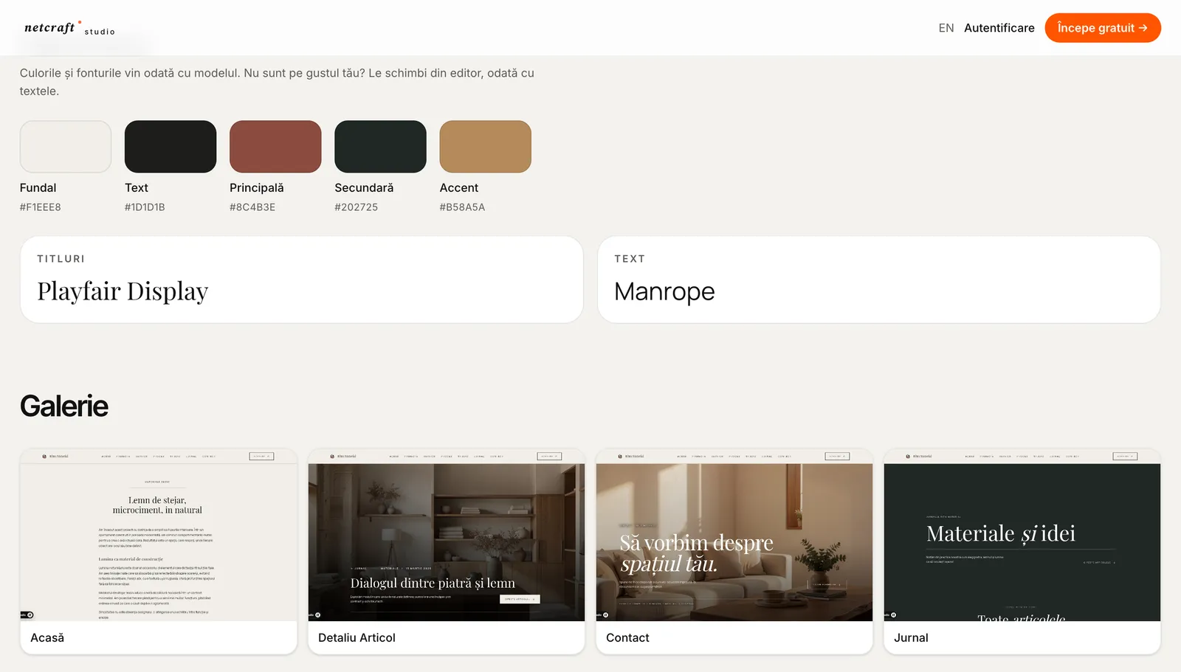Click the Jurnal caption label
This screenshot has height=672, width=1181.
click(x=911, y=638)
